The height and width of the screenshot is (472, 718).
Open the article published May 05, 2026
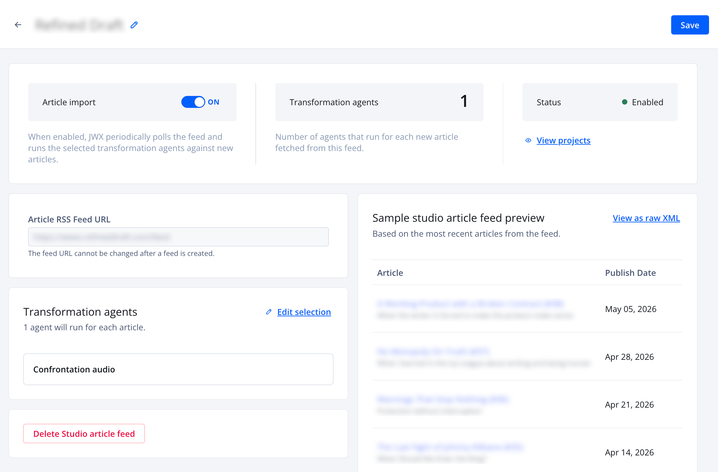[470, 303]
